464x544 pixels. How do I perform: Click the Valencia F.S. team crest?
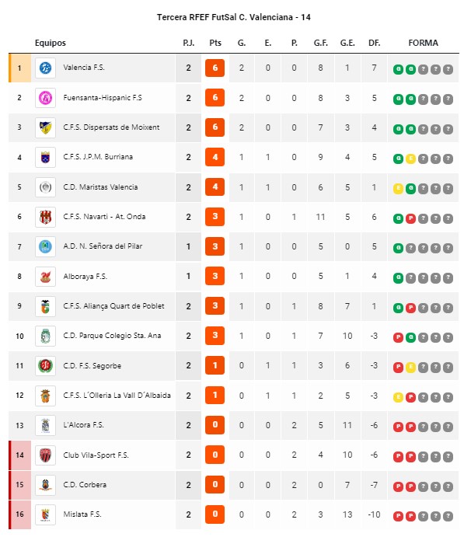pos(45,68)
